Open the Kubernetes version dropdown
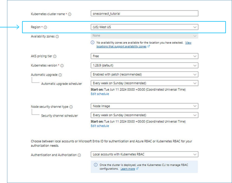Screen dimensions: 232x183 point(144,65)
